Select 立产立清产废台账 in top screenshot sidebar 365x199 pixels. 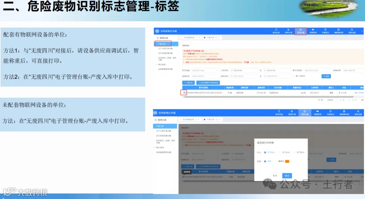tap(165, 49)
